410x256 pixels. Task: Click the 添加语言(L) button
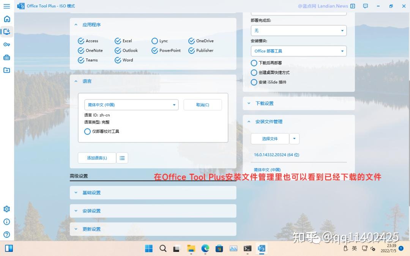pyautogui.click(x=96, y=158)
